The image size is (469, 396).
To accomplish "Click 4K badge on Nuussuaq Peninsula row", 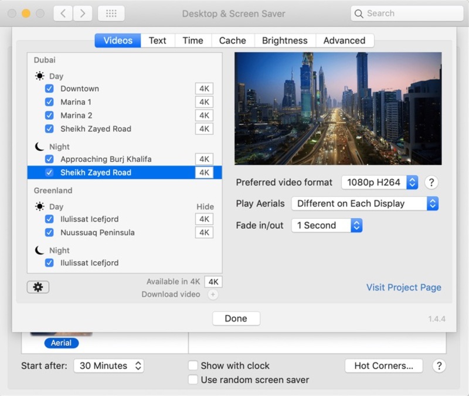I will [x=204, y=232].
